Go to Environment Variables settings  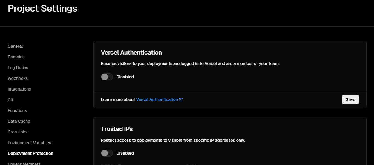click(29, 143)
